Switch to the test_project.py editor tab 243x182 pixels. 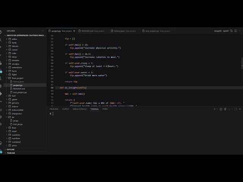pyautogui.click(x=158, y=31)
